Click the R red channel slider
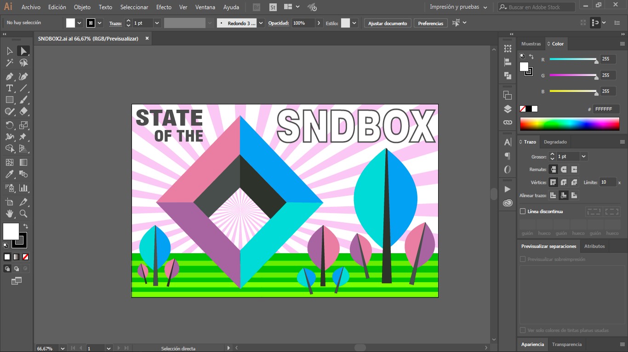Viewport: 628px width, 352px height. point(573,59)
